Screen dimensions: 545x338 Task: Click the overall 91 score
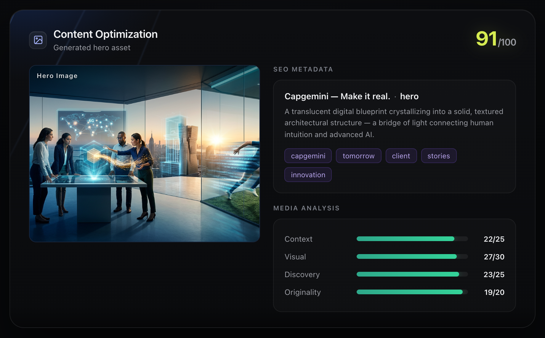pyautogui.click(x=486, y=39)
